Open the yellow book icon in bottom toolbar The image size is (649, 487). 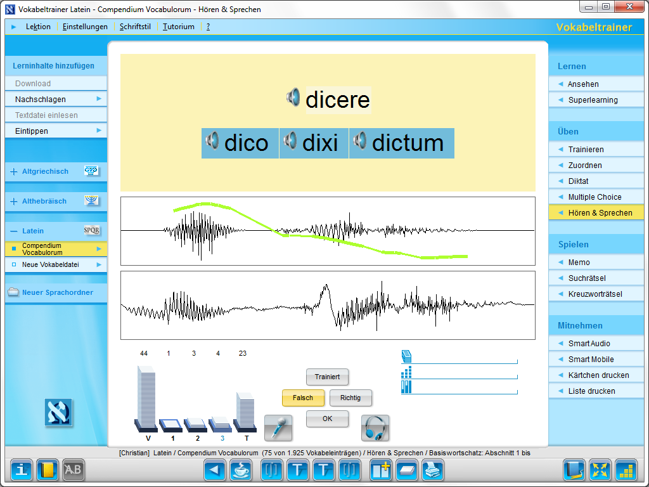point(47,470)
